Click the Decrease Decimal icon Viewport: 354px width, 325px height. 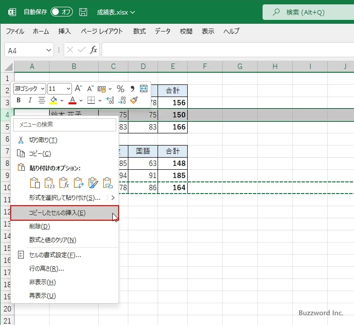[122, 100]
